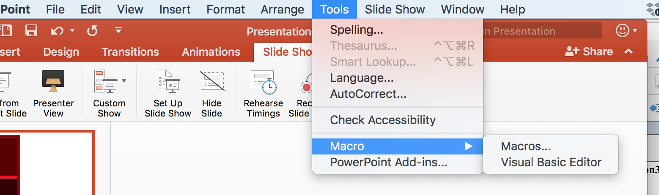659x195 pixels.
Task: Expand the Undo history dropdown arrow
Action: (x=72, y=31)
